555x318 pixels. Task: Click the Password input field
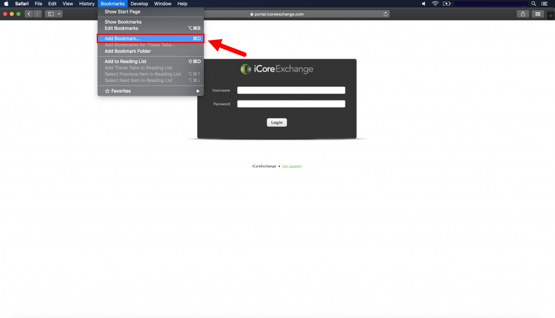click(x=291, y=103)
